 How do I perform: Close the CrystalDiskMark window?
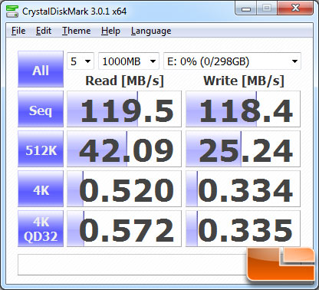coord(295,8)
